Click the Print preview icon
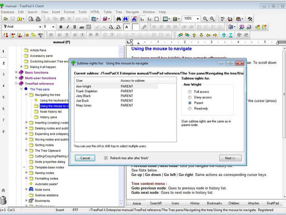This screenshot has height=215, width=286. pos(31,19)
